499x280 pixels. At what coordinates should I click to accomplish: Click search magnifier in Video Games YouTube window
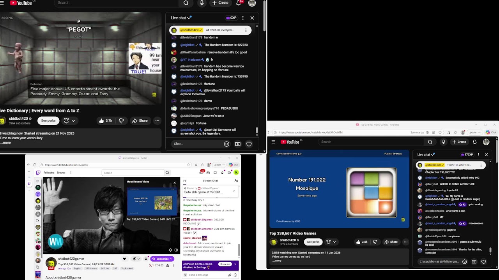pyautogui.click(x=430, y=142)
